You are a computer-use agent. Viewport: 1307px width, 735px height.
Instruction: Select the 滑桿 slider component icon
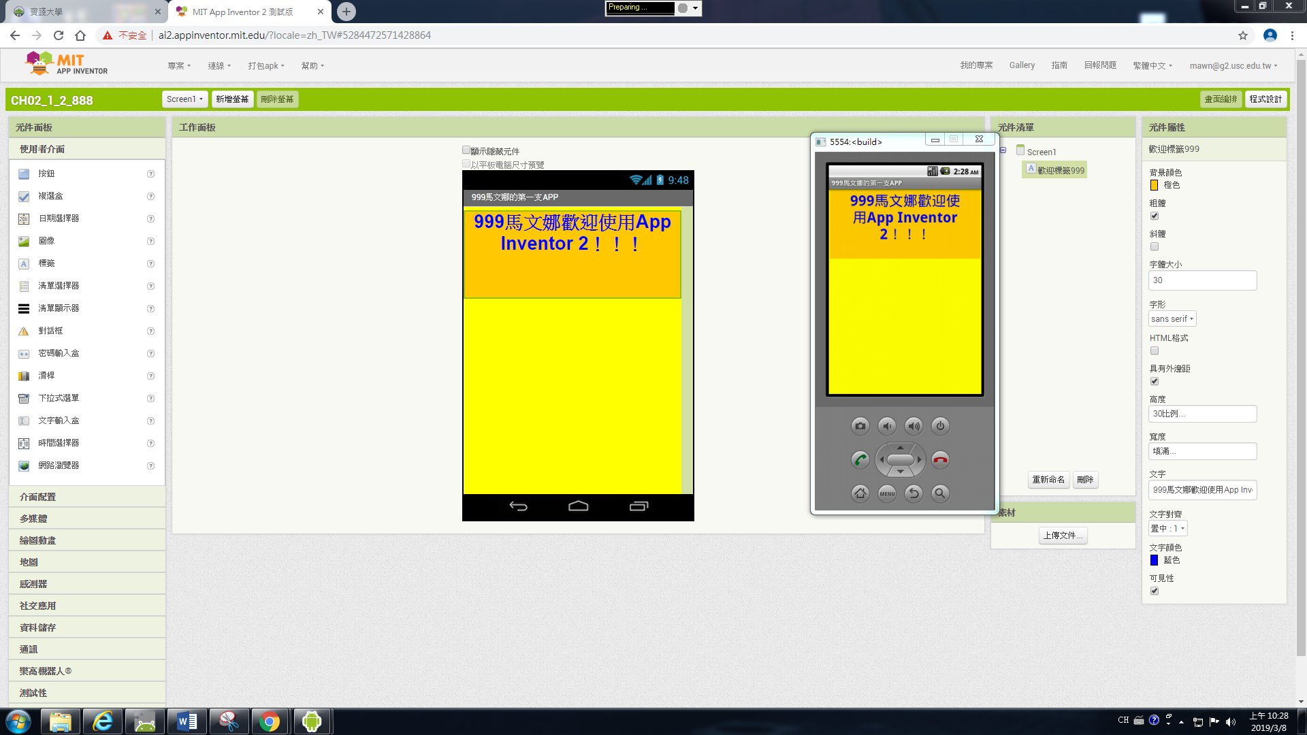tap(24, 376)
